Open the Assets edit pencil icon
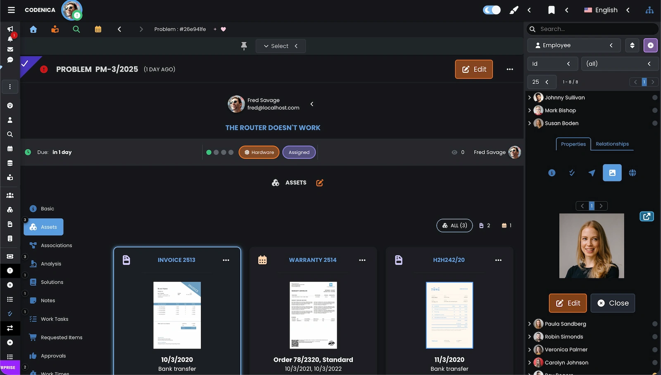The image size is (661, 375). pos(319,182)
